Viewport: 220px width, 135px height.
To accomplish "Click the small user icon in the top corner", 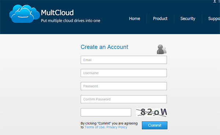I will tap(214, 1).
